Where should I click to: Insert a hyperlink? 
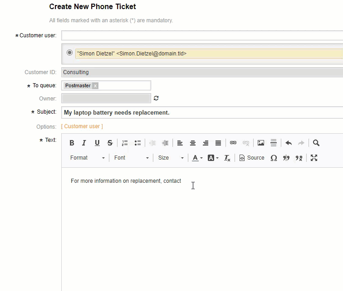tap(233, 143)
